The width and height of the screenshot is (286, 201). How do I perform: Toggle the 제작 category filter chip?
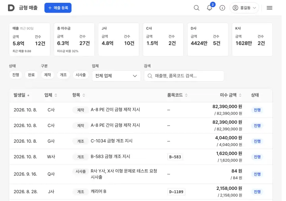48,75
